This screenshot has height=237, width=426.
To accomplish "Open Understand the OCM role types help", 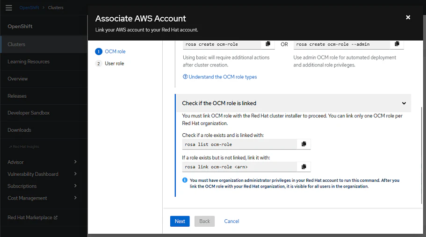I will pos(220,77).
